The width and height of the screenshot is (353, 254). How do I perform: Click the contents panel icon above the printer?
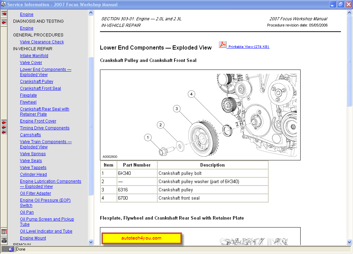[x=4, y=232]
